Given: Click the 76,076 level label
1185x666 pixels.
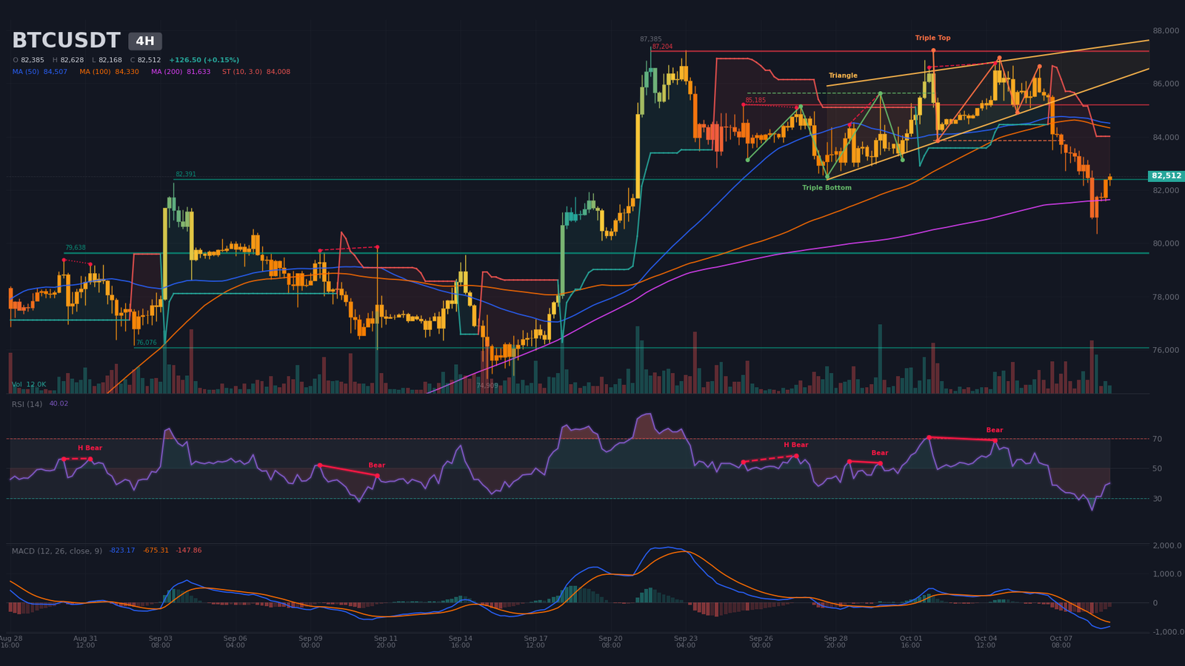Looking at the screenshot, I should [x=146, y=343].
